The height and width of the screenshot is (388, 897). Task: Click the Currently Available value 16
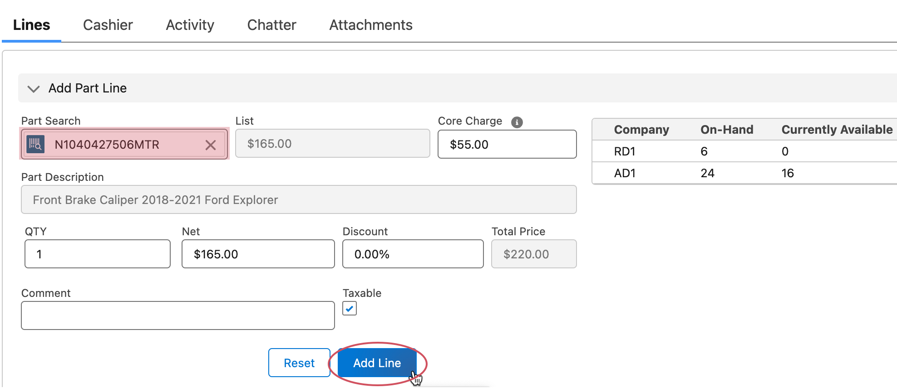coord(788,173)
